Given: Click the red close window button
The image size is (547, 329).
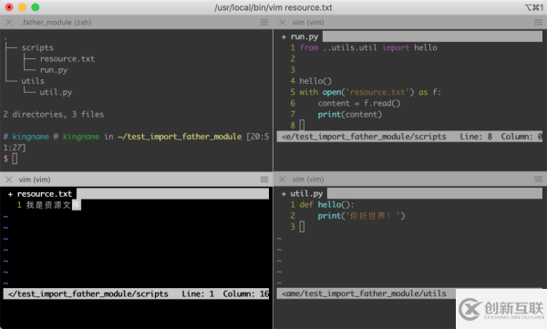Looking at the screenshot, I should 9,7.
